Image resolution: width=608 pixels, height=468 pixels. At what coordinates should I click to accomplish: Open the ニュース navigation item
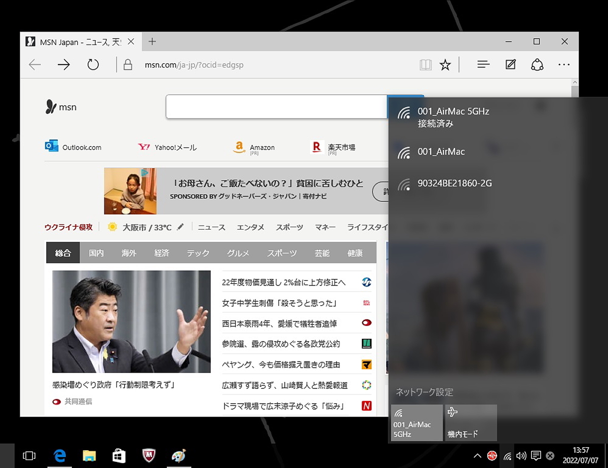coord(212,227)
